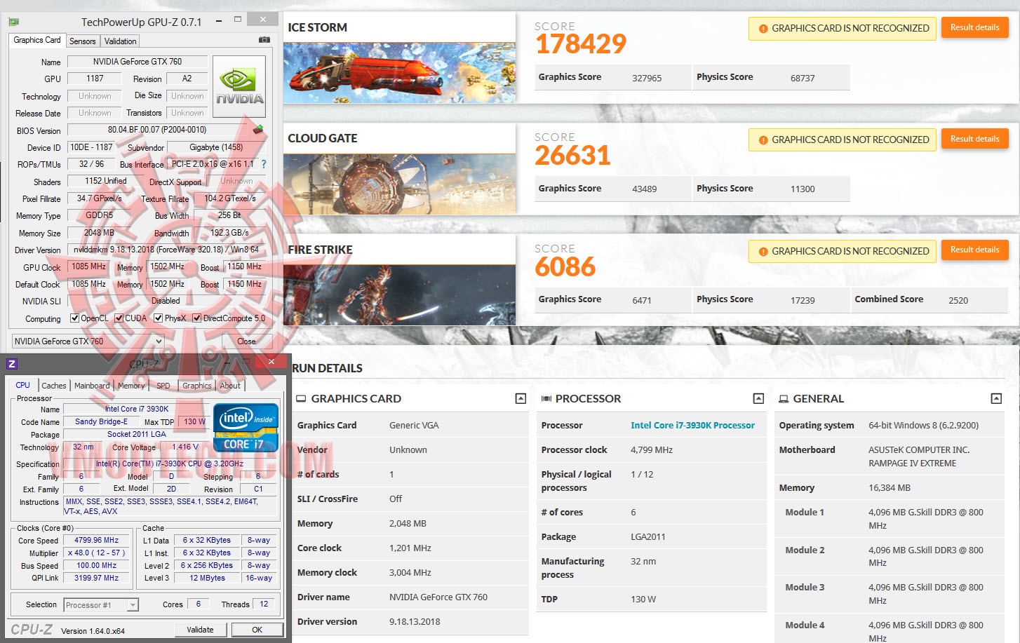
Task: Toggle the OpenCL checkbox in GPU-Z
Action: click(x=74, y=318)
